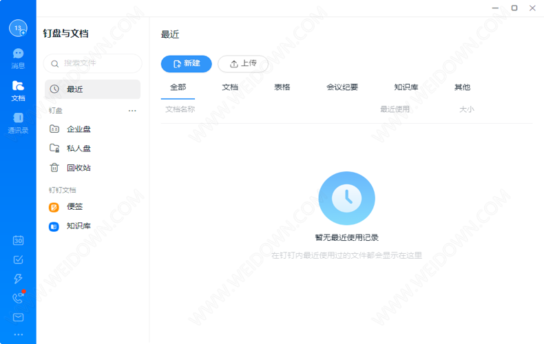Open the calendar icon in the blue sidebar

pos(18,240)
